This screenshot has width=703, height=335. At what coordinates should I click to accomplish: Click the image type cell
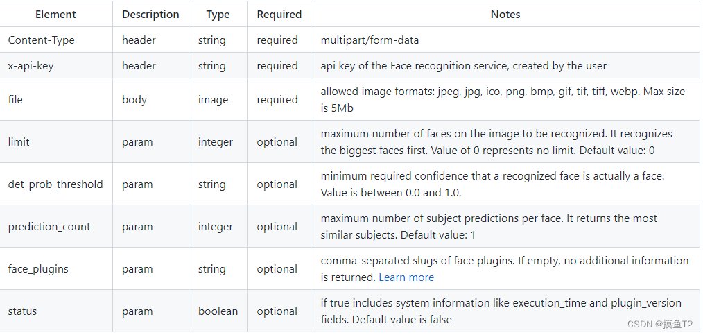pyautogui.click(x=213, y=100)
